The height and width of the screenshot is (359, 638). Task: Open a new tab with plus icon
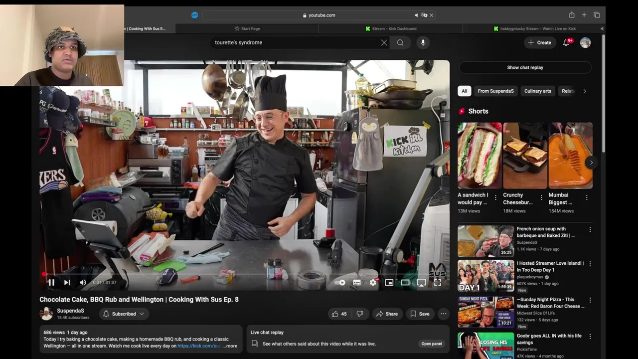tap(584, 15)
